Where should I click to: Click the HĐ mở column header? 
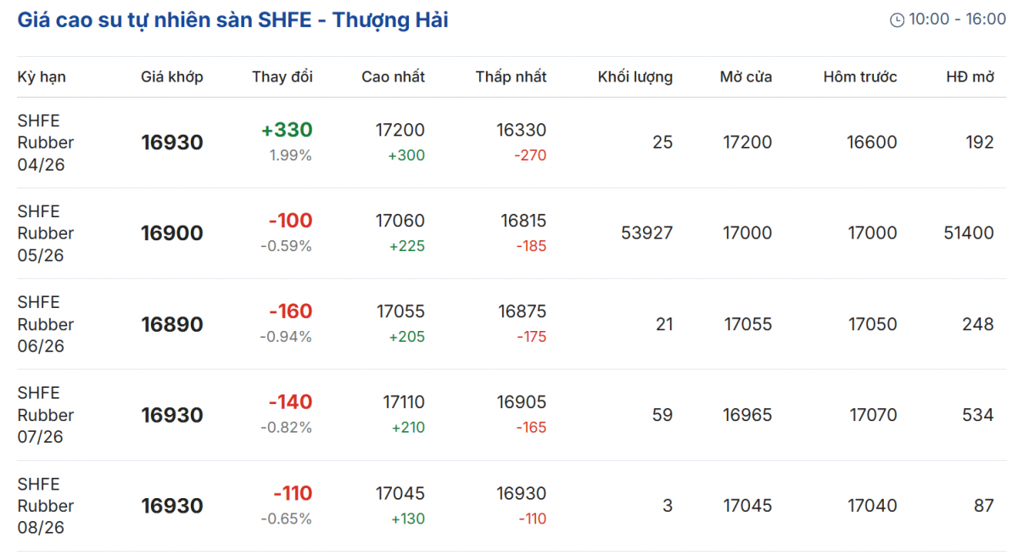(x=970, y=77)
